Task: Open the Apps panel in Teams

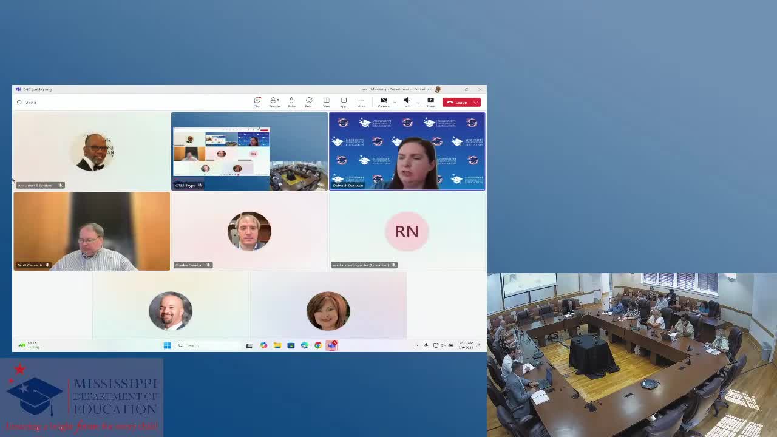Action: [x=344, y=101]
